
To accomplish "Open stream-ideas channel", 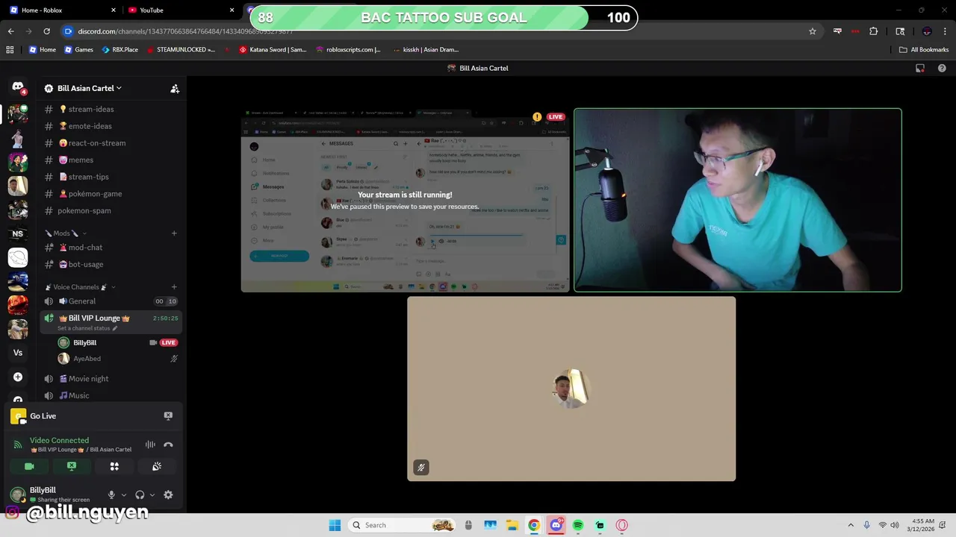I will pyautogui.click(x=112, y=109).
